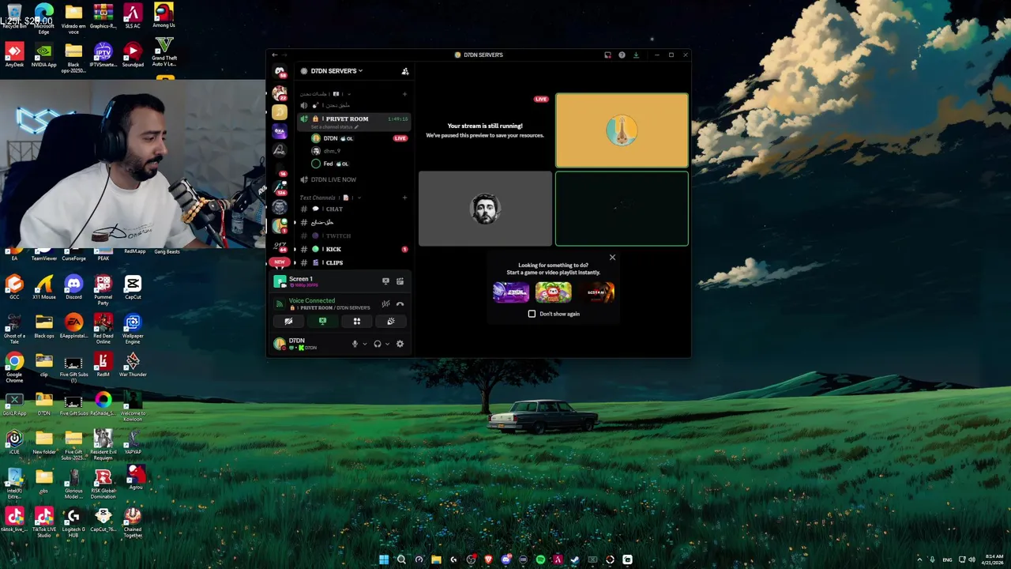Open Discord desktop shortcut icon
Image resolution: width=1011 pixels, height=569 pixels.
(x=73, y=286)
